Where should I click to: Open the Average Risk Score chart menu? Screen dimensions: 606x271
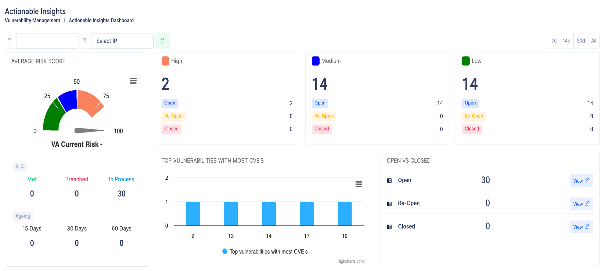[133, 81]
